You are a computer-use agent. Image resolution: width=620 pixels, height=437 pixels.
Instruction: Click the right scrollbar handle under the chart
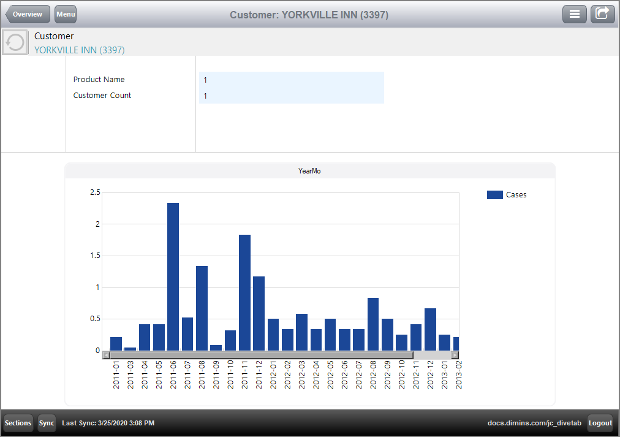(454, 354)
